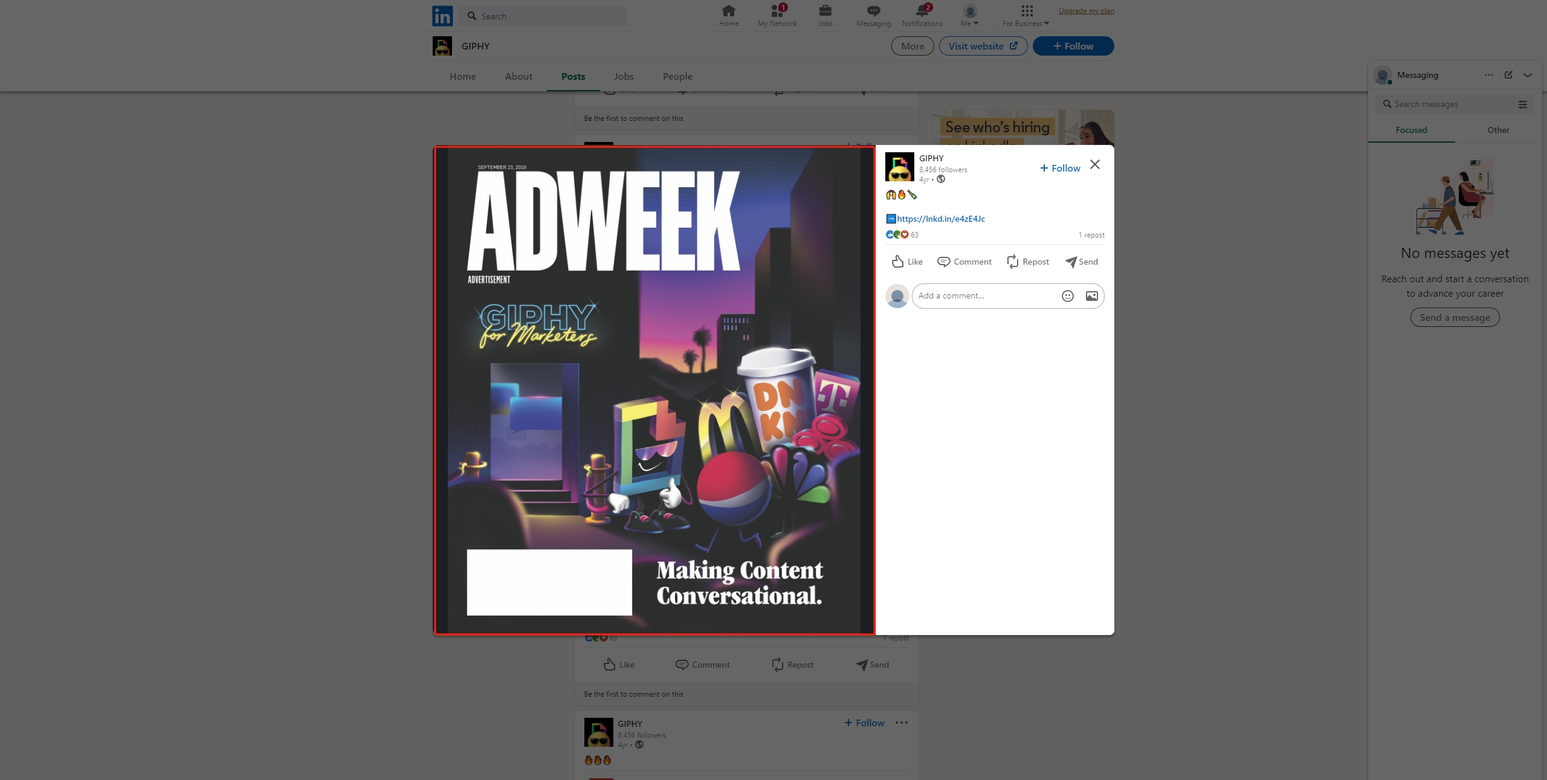Open the Notifications bell icon
Screen dimensions: 1547x780
[922, 16]
